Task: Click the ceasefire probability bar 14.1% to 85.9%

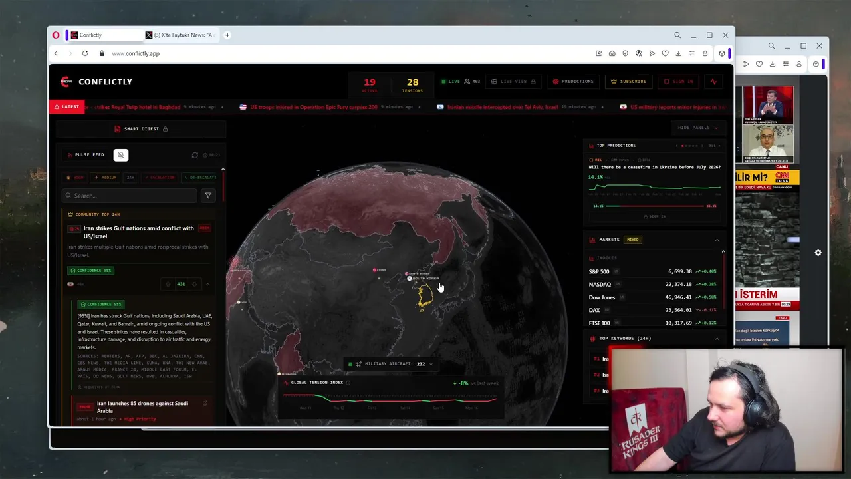Action: click(x=654, y=206)
